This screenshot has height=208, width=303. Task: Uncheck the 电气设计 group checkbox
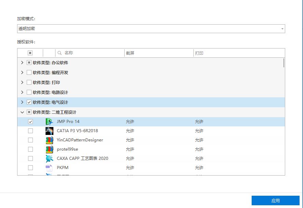click(29, 102)
